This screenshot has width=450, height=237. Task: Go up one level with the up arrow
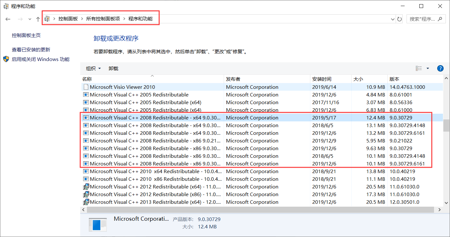(38, 19)
